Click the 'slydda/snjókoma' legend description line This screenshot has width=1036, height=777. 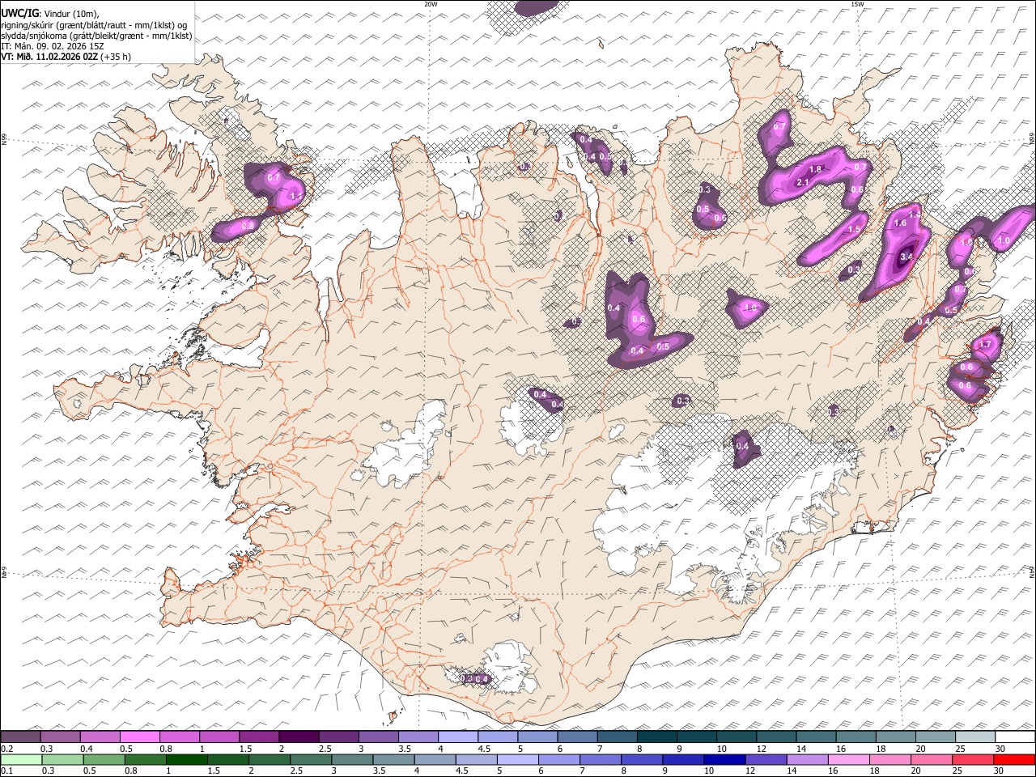pyautogui.click(x=96, y=36)
